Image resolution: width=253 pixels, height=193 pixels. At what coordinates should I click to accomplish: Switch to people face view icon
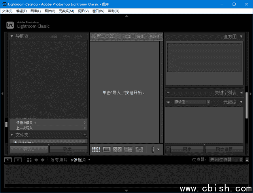tap(139, 149)
